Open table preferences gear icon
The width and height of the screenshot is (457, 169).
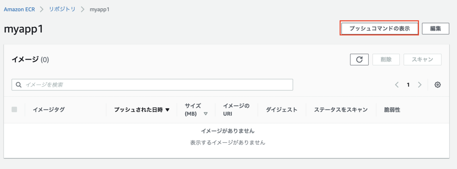pyautogui.click(x=438, y=85)
